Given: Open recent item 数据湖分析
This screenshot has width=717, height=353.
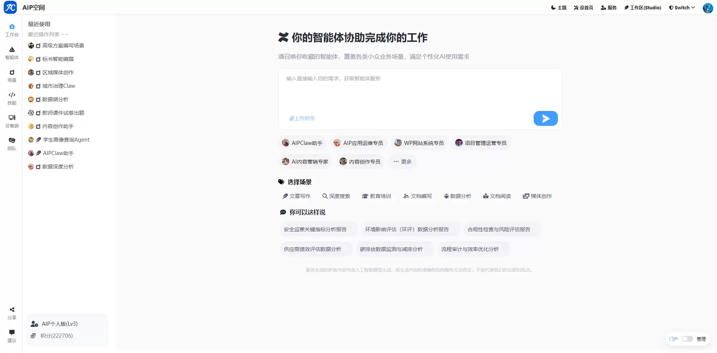Looking at the screenshot, I should 55,99.
